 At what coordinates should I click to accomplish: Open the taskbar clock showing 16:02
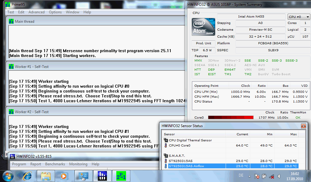coord(295,176)
